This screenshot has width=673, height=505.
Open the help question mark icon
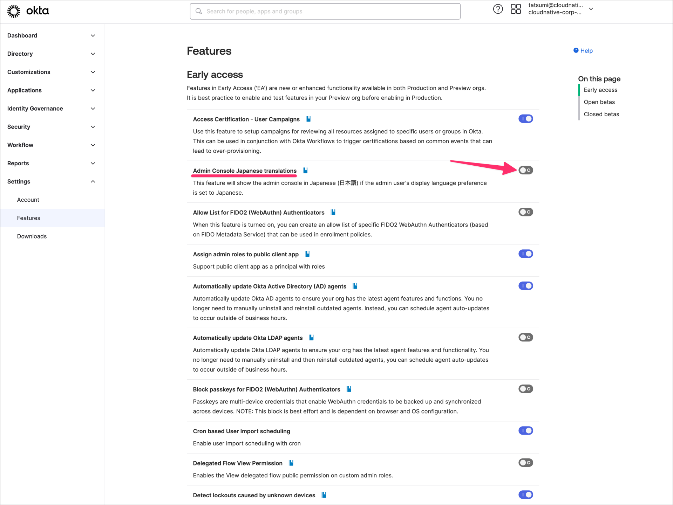(498, 9)
